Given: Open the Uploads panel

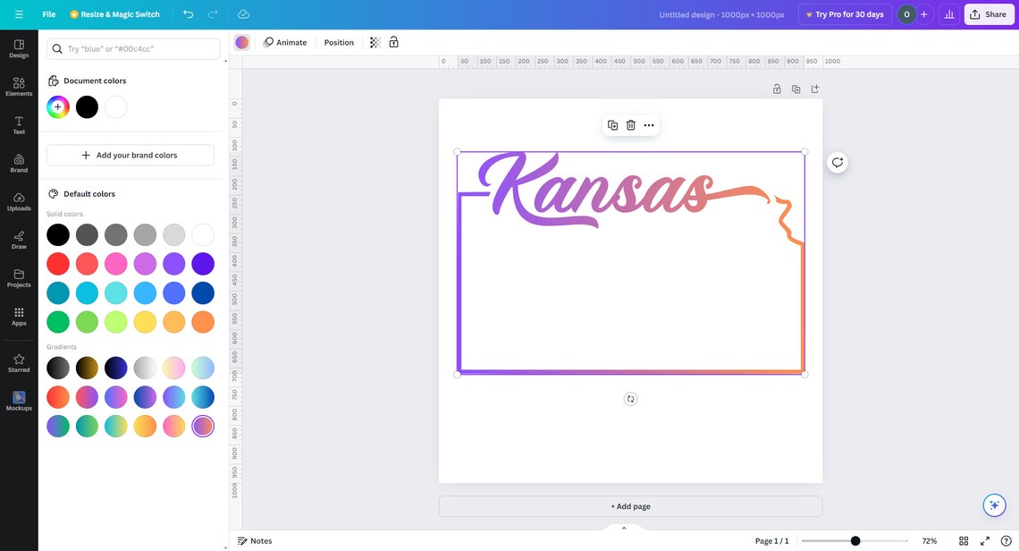Looking at the screenshot, I should [x=18, y=201].
